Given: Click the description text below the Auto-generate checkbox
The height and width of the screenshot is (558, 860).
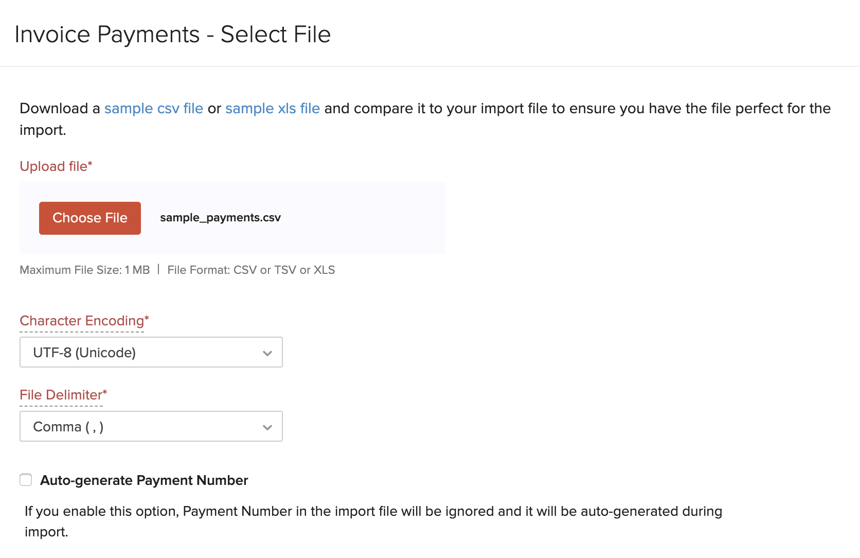Looking at the screenshot, I should tap(373, 512).
